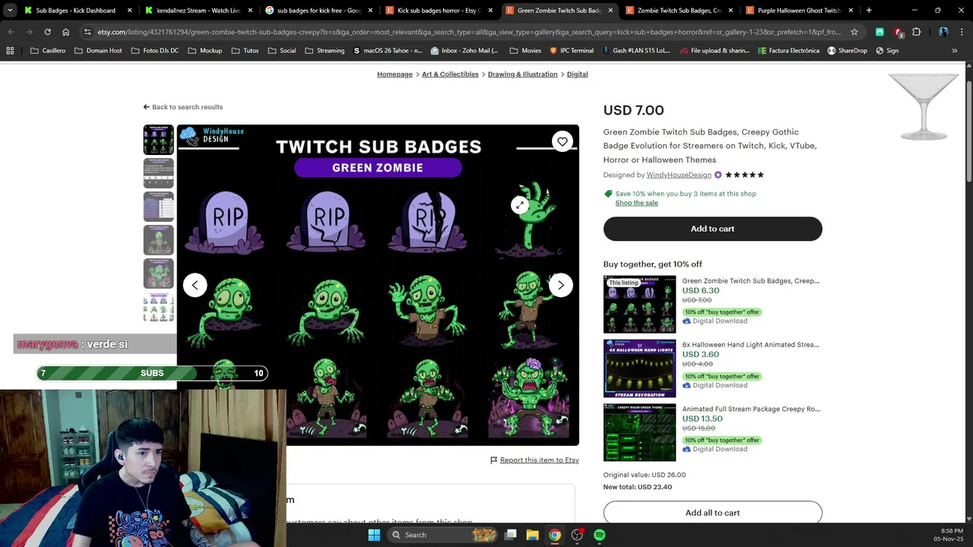Open File Explorer from the taskbar
The height and width of the screenshot is (547, 973).
coord(532,535)
